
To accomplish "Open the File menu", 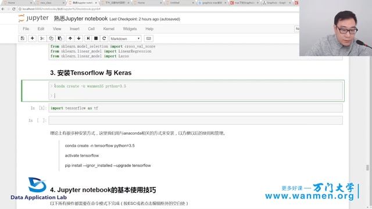I will click(26, 28).
